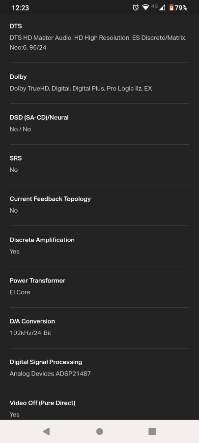The height and width of the screenshot is (443, 199).
Task: Tap the 12:23 clock in status bar
Action: pos(20,8)
